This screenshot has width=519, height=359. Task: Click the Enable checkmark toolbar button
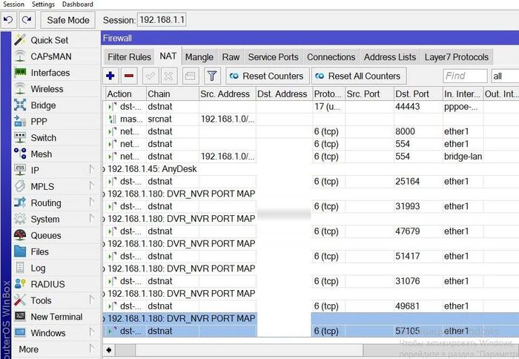point(150,76)
